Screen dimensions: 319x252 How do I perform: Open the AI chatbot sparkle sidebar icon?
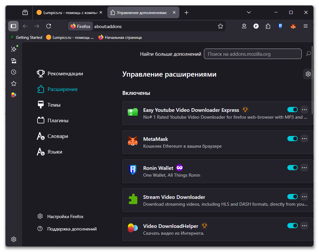pyautogui.click(x=14, y=49)
